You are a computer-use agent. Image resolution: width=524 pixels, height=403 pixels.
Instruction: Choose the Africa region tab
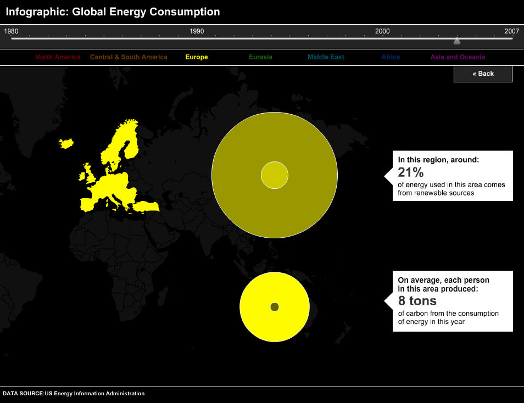(391, 57)
